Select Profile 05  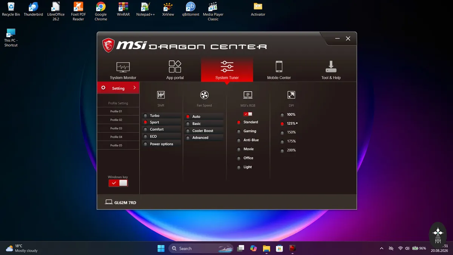click(118, 145)
